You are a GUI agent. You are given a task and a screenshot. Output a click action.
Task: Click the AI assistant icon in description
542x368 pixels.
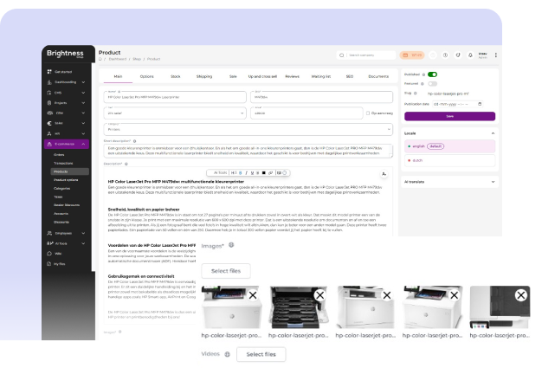pyautogui.click(x=384, y=173)
